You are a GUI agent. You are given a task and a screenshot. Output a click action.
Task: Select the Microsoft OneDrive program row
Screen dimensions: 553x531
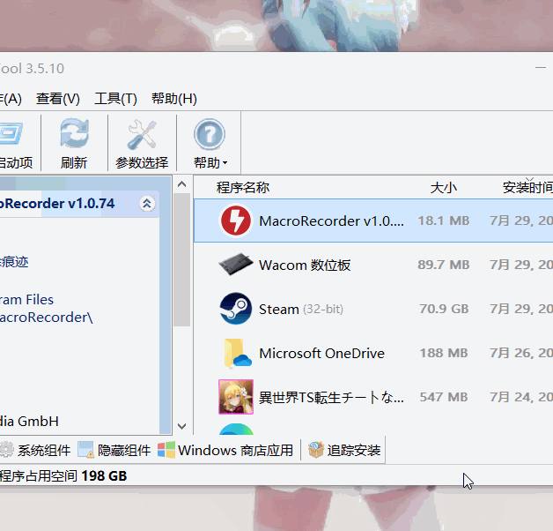point(373,353)
